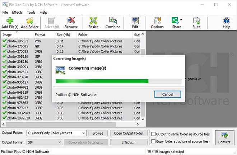Click the green checkmark beside photo-1097510
Image resolution: width=237 pixels, height=155 pixels.
click(4, 118)
